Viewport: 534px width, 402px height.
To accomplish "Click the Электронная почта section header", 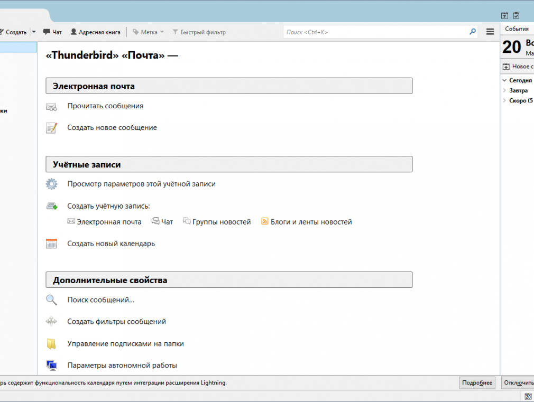I will pos(229,86).
